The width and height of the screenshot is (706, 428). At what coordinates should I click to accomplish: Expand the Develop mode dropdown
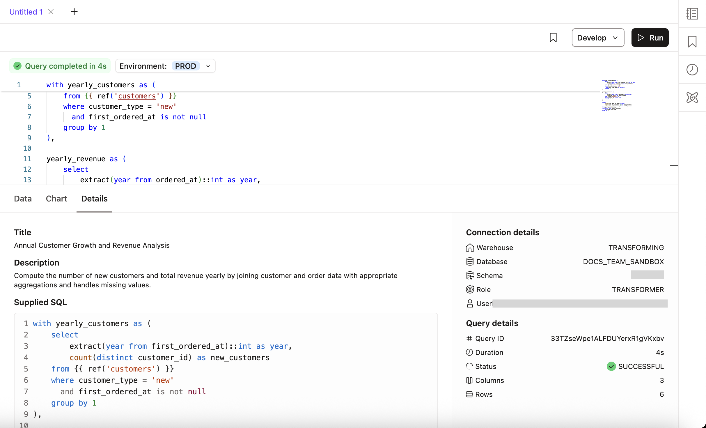(597, 38)
